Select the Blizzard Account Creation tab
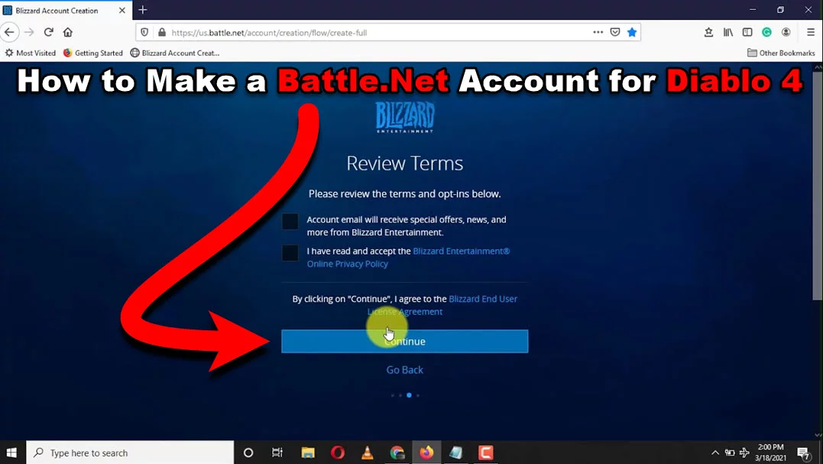 point(65,10)
